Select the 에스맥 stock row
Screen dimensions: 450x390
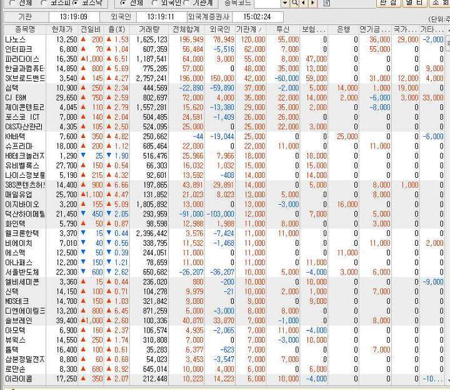(225, 253)
